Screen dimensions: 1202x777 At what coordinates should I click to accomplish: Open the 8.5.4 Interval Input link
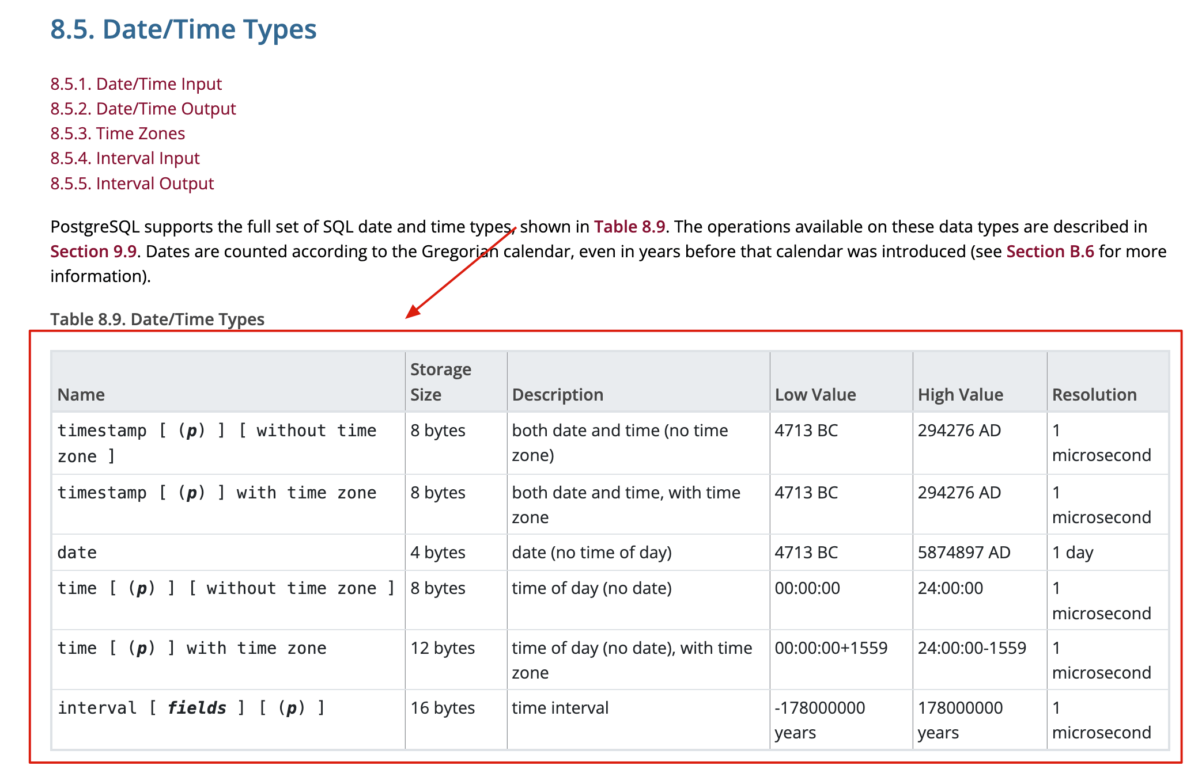click(x=124, y=158)
